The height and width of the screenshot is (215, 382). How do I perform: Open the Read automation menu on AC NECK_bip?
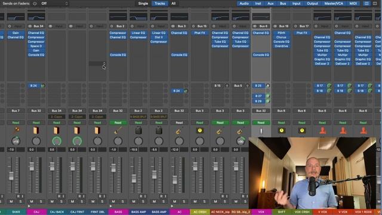tap(220, 122)
